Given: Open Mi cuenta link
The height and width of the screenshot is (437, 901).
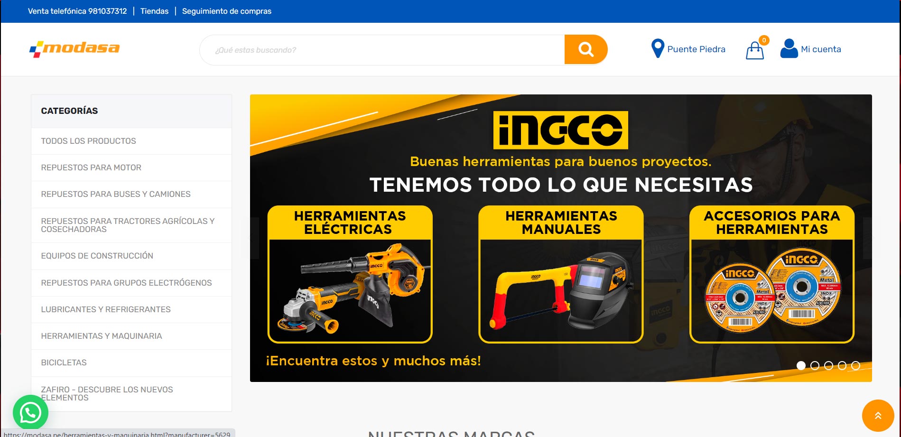Looking at the screenshot, I should click(821, 49).
